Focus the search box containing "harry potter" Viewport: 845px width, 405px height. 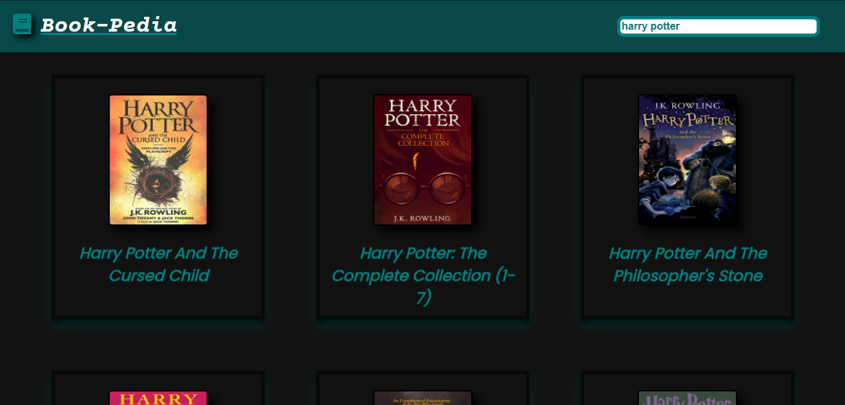point(718,26)
